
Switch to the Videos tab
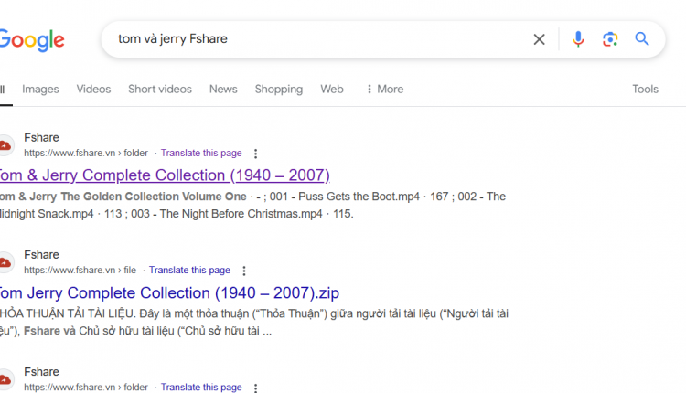click(x=93, y=90)
